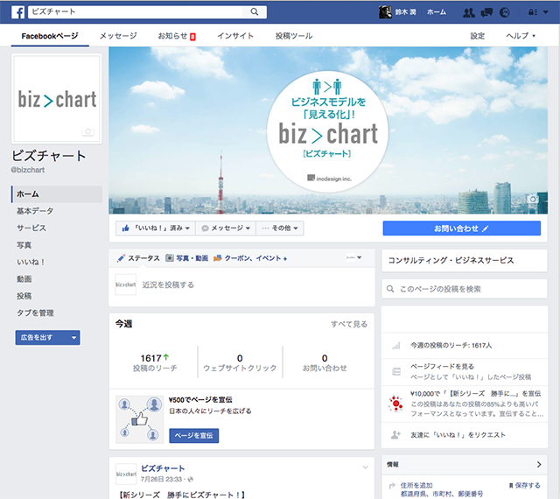Click the privacy shortcuts lock icon
The height and width of the screenshot is (499, 560).
(533, 12)
